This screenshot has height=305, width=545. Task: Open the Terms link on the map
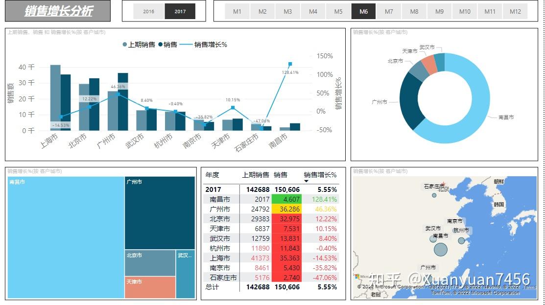point(529,287)
